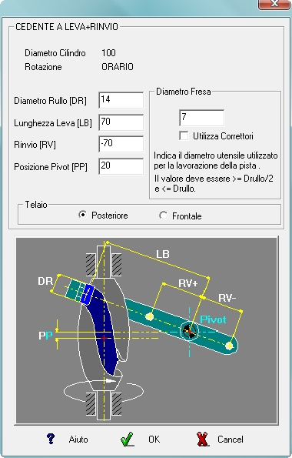
Task: Click the Lunghezza Leva [LB] field
Action: tap(121, 122)
